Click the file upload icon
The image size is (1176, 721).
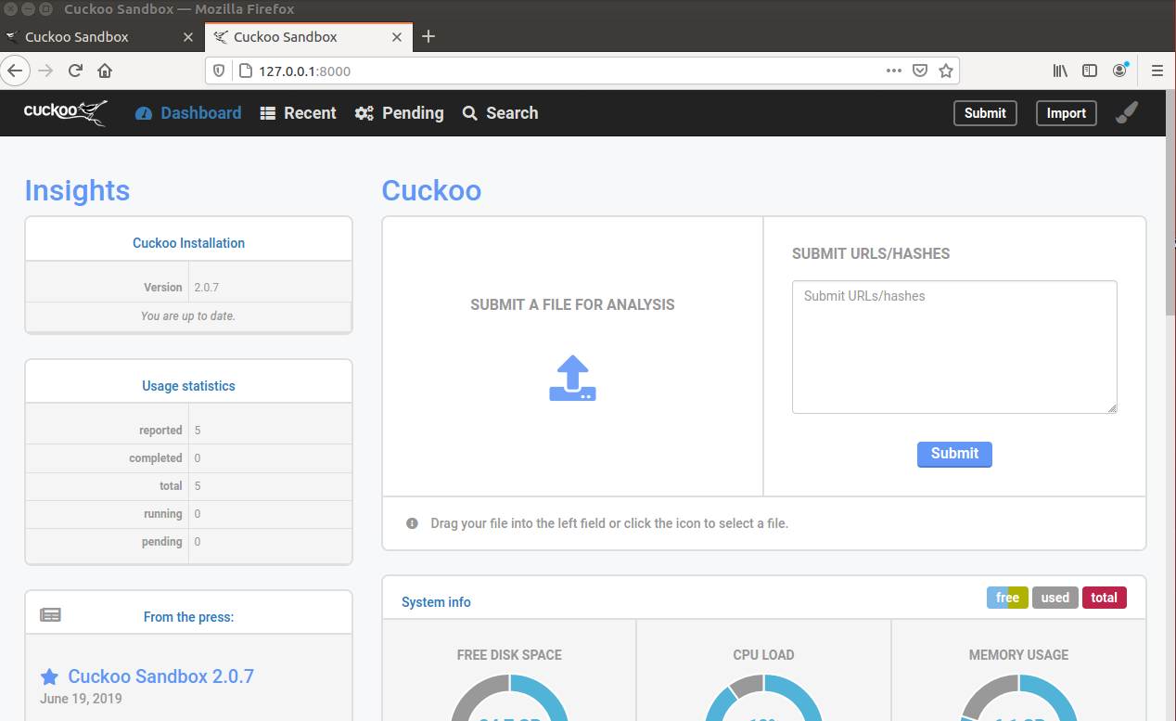[572, 379]
